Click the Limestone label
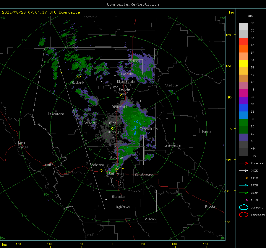 (x=56, y=114)
